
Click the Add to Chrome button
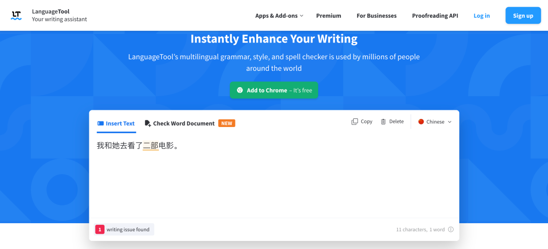coord(274,90)
